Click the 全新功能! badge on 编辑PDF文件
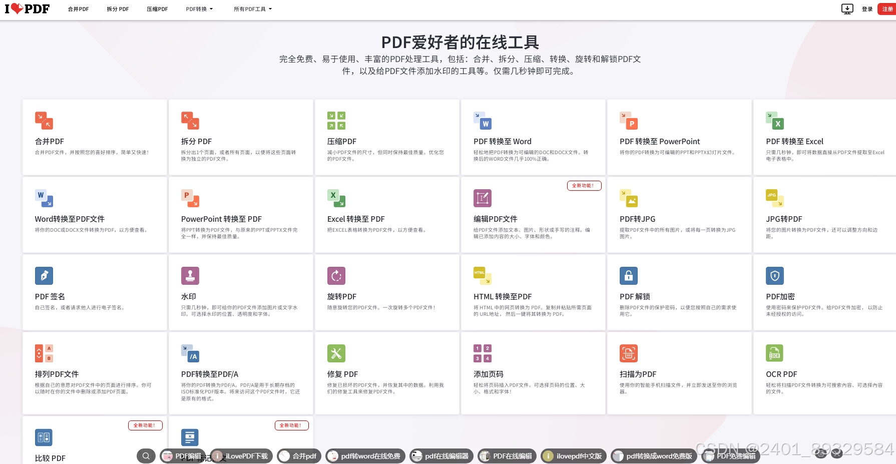The image size is (896, 464). 584,186
